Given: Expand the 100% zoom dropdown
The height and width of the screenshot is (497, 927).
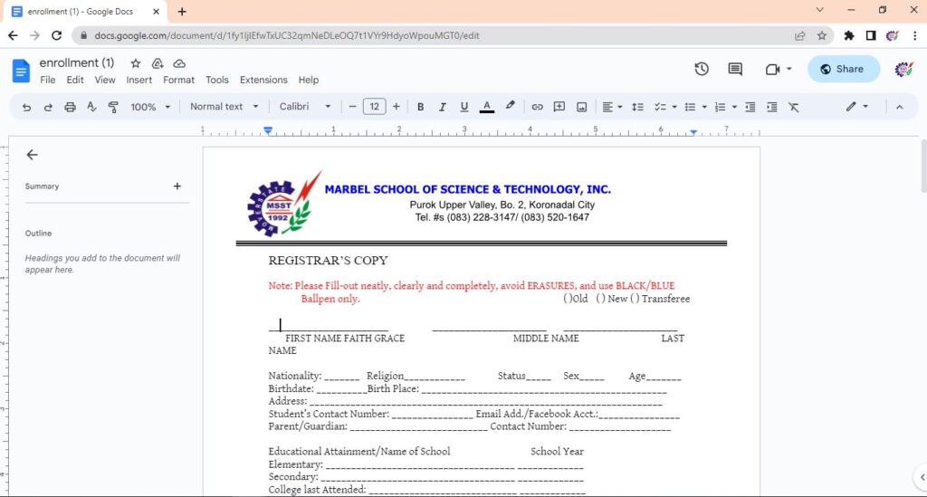Looking at the screenshot, I should point(150,107).
